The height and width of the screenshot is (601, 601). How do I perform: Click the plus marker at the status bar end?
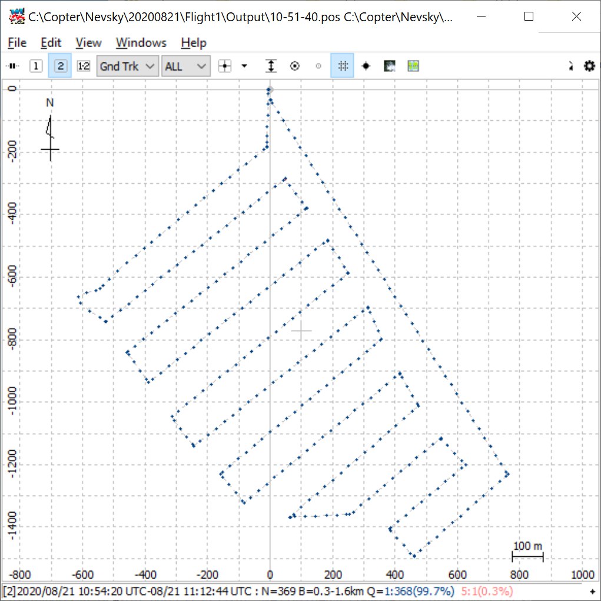coord(593,592)
